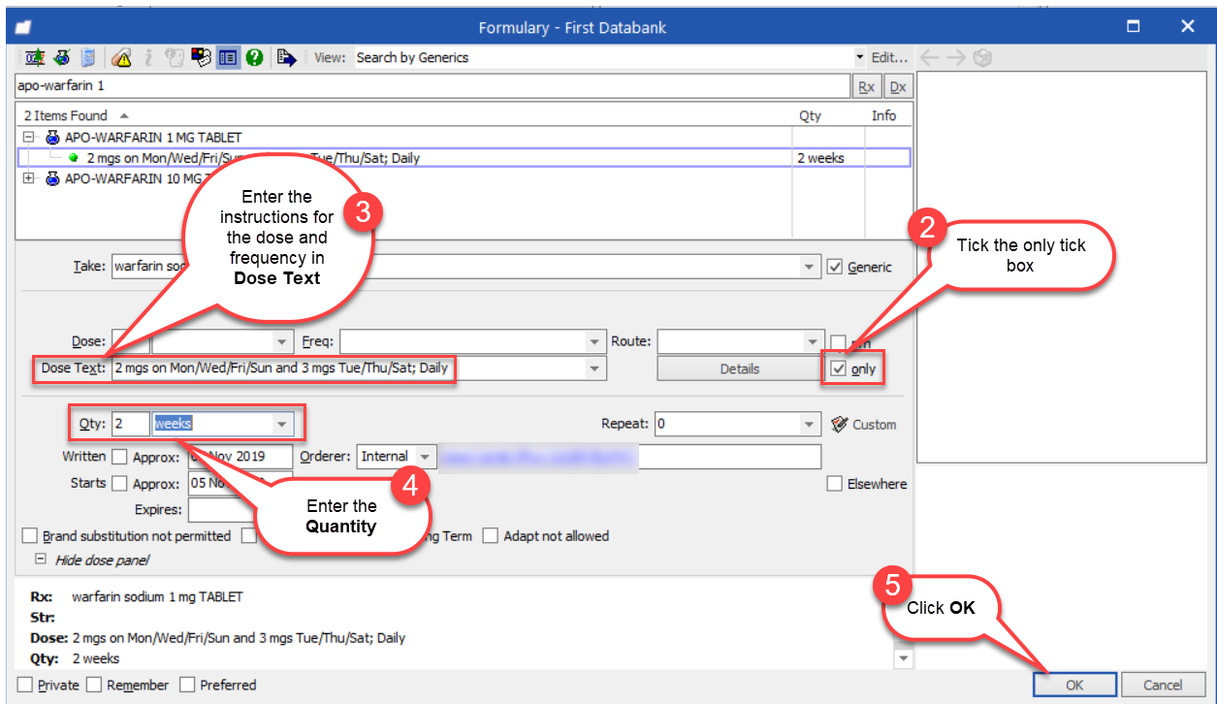Click the highlighted list view toolbar icon

click(x=228, y=58)
